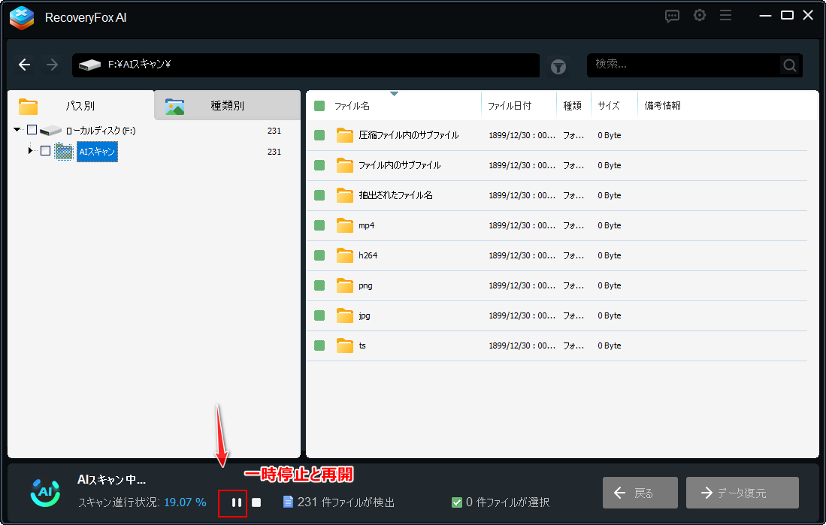Click the h264 folder icon
Viewport: 826px width, 525px height.
(x=344, y=255)
